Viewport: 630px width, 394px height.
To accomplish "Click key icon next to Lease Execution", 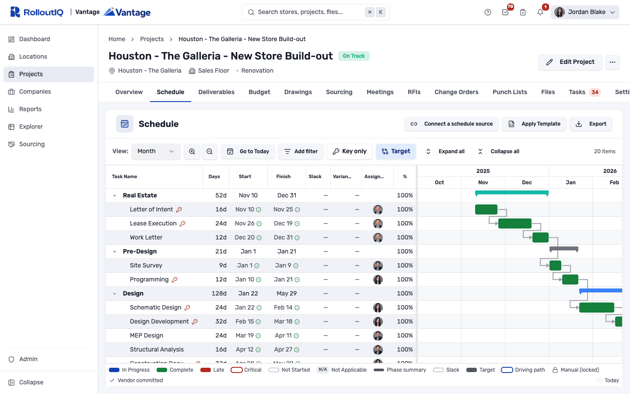I will [x=182, y=224].
